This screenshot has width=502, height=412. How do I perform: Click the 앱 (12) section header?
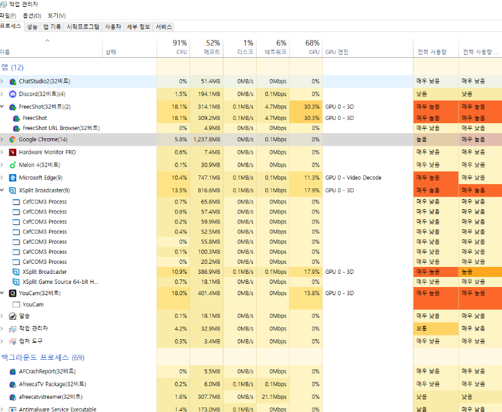pyautogui.click(x=13, y=68)
